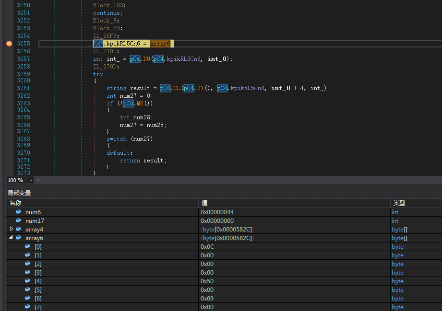Click the continue statement on line 3251

tap(108, 13)
